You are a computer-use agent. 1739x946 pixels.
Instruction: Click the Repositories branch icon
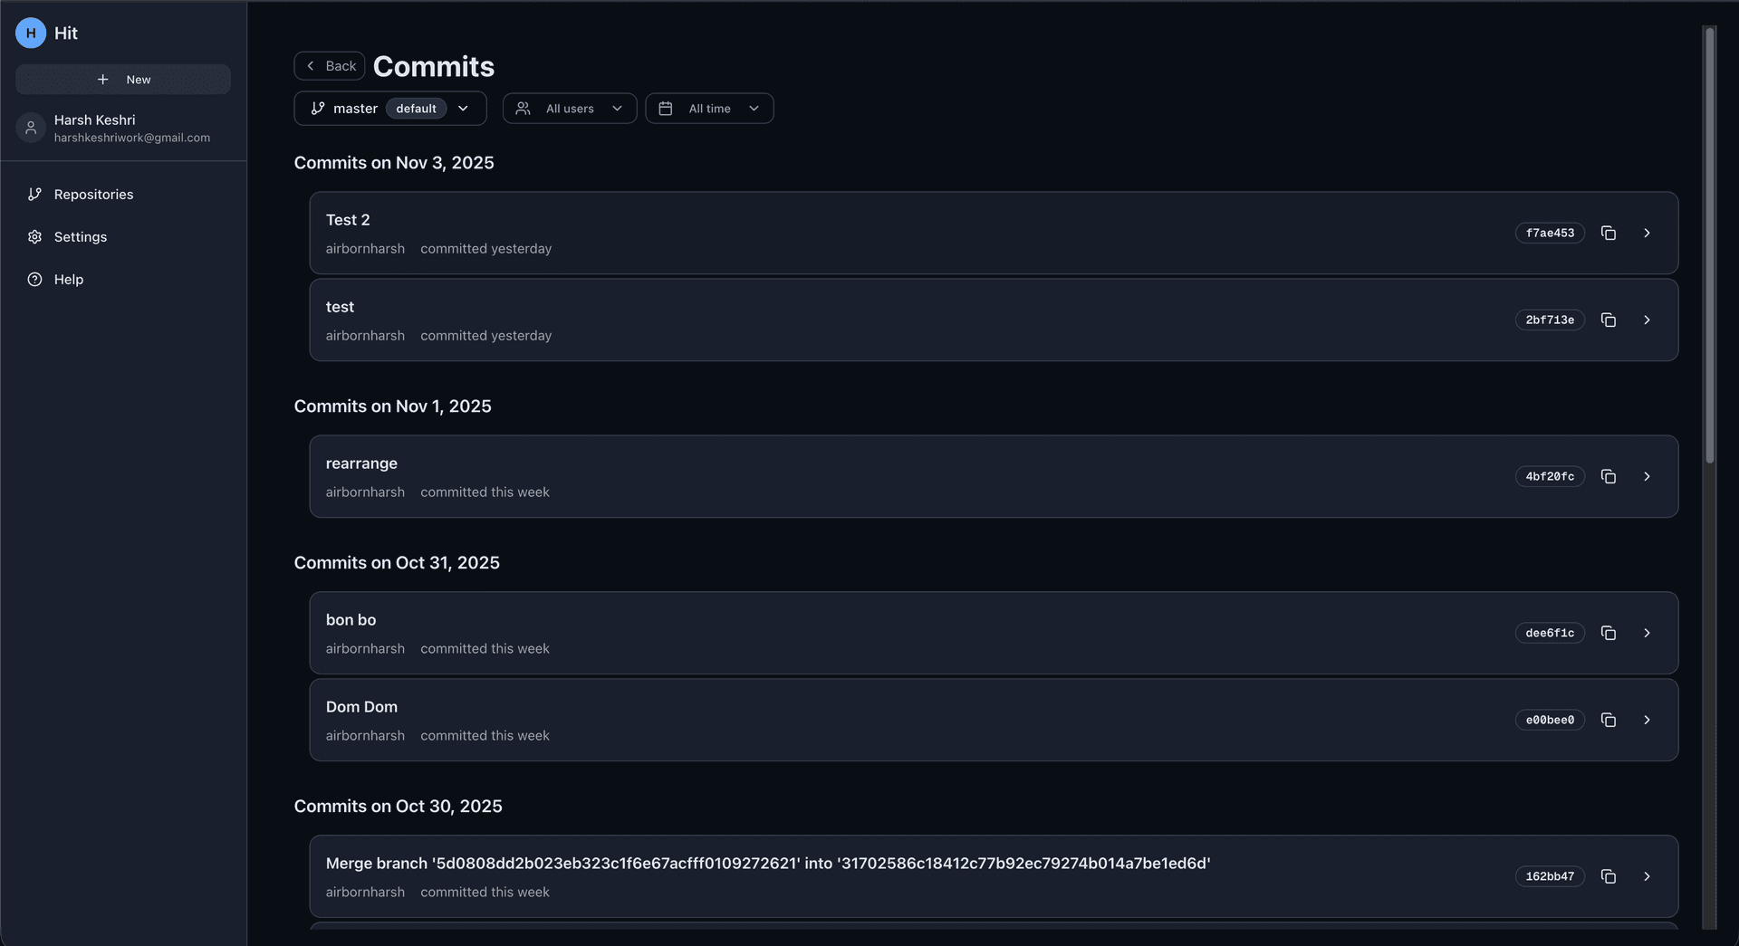34,194
